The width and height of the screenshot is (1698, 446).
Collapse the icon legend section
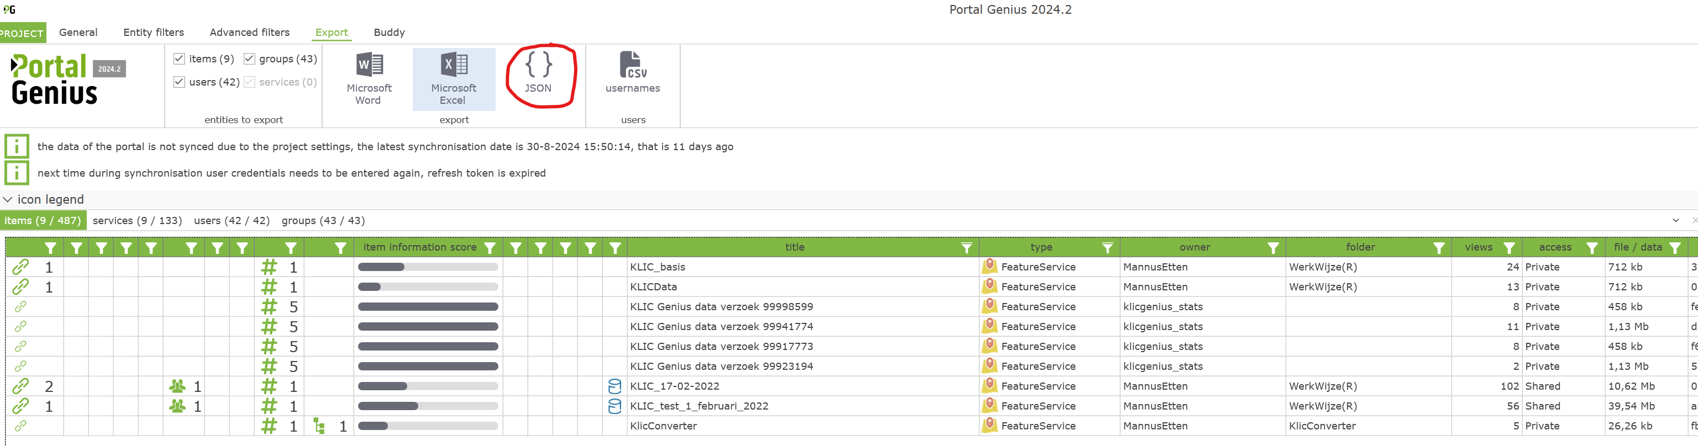click(x=8, y=199)
